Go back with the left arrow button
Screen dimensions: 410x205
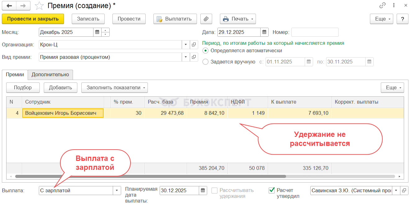pos(9,5)
